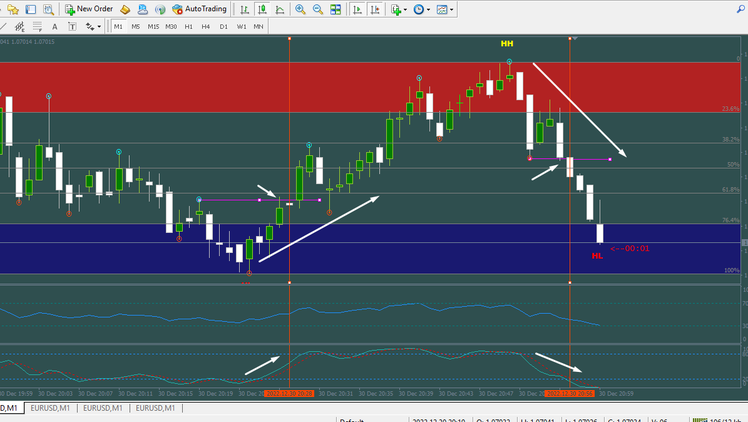Screen dimensions: 748x422
Task: Click the 23.6% Fibonacci level label
Action: pos(731,109)
